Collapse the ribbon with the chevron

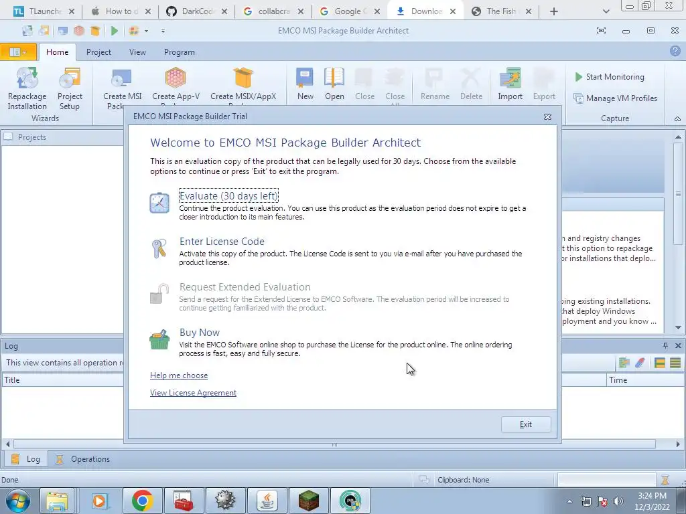(677, 118)
